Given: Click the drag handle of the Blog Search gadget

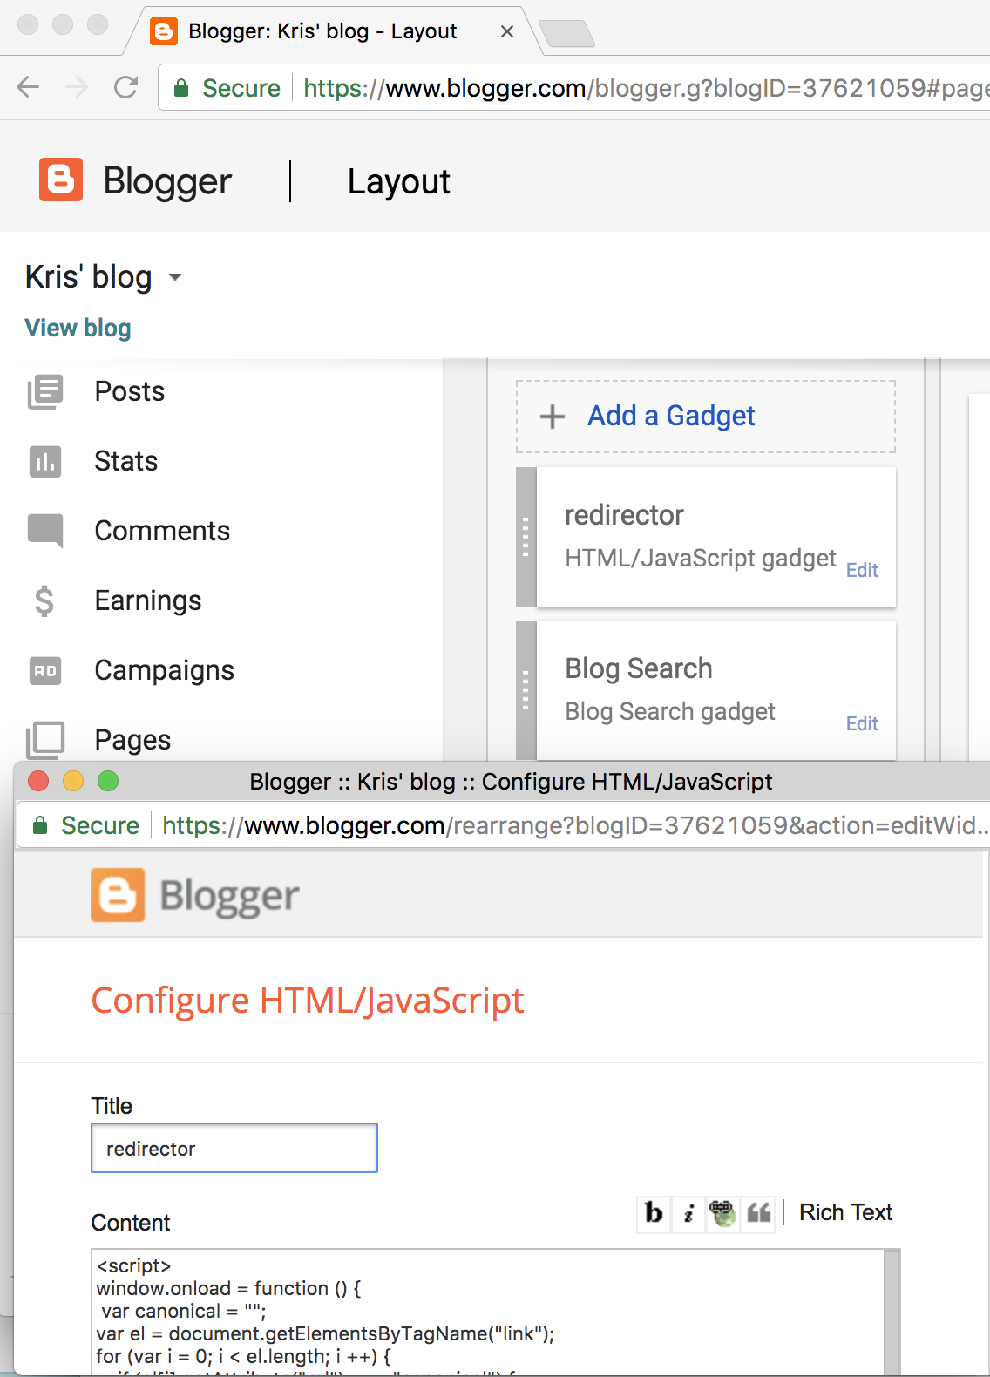Looking at the screenshot, I should click(x=526, y=690).
